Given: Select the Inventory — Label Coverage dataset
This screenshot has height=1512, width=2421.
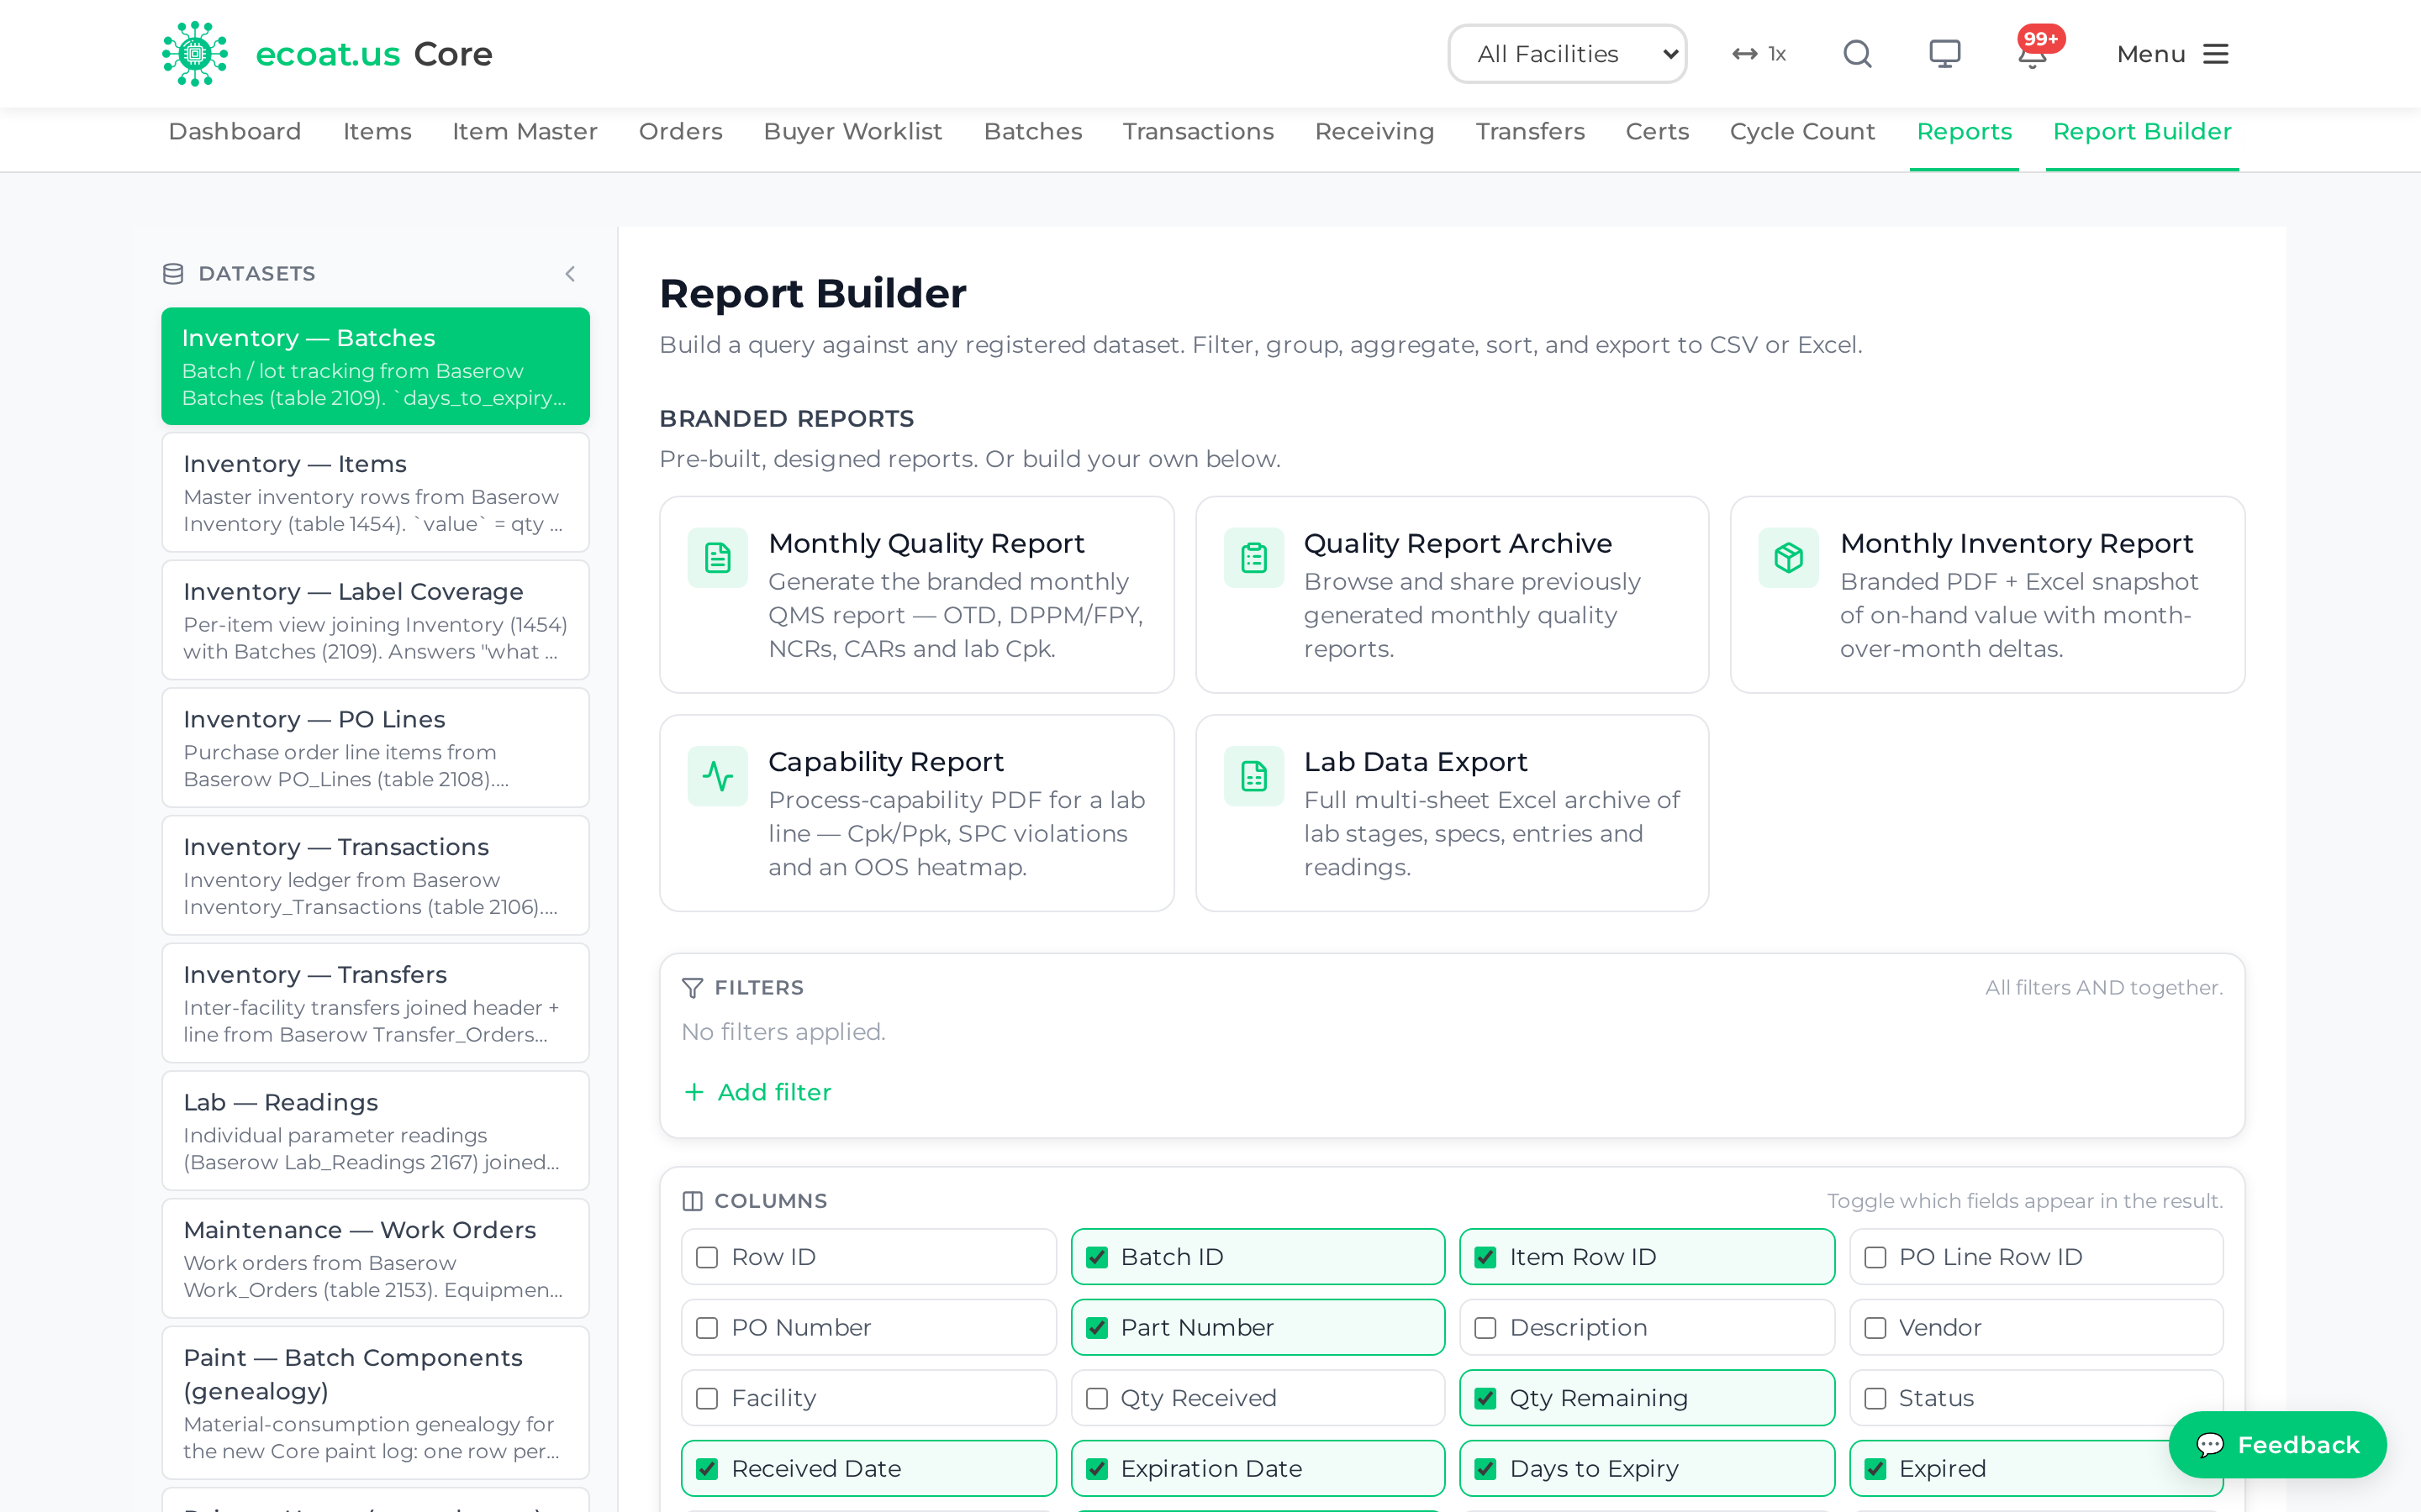Looking at the screenshot, I should click(375, 620).
